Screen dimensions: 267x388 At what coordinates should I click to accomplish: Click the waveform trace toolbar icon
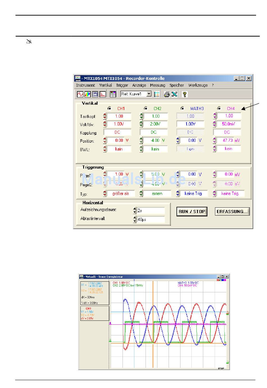pos(80,94)
